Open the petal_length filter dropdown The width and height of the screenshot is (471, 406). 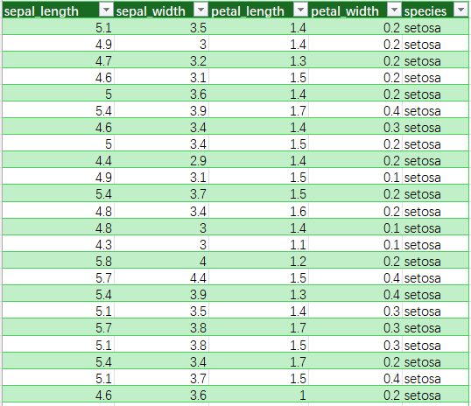[x=300, y=10]
